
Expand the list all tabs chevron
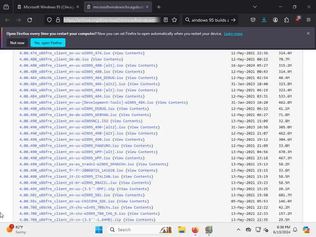[255, 7]
